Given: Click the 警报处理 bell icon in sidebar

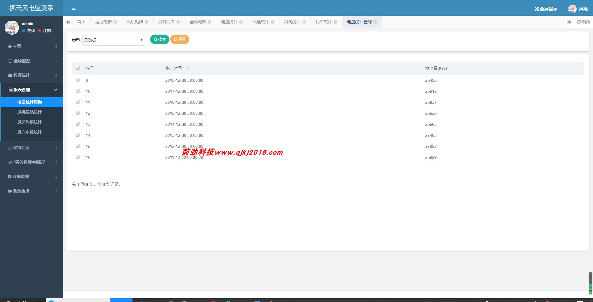Looking at the screenshot, I should [9, 147].
